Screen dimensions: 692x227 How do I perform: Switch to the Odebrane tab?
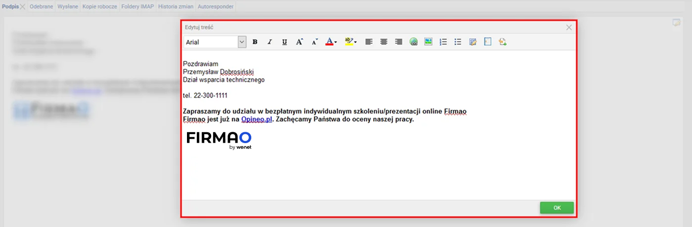tap(41, 6)
